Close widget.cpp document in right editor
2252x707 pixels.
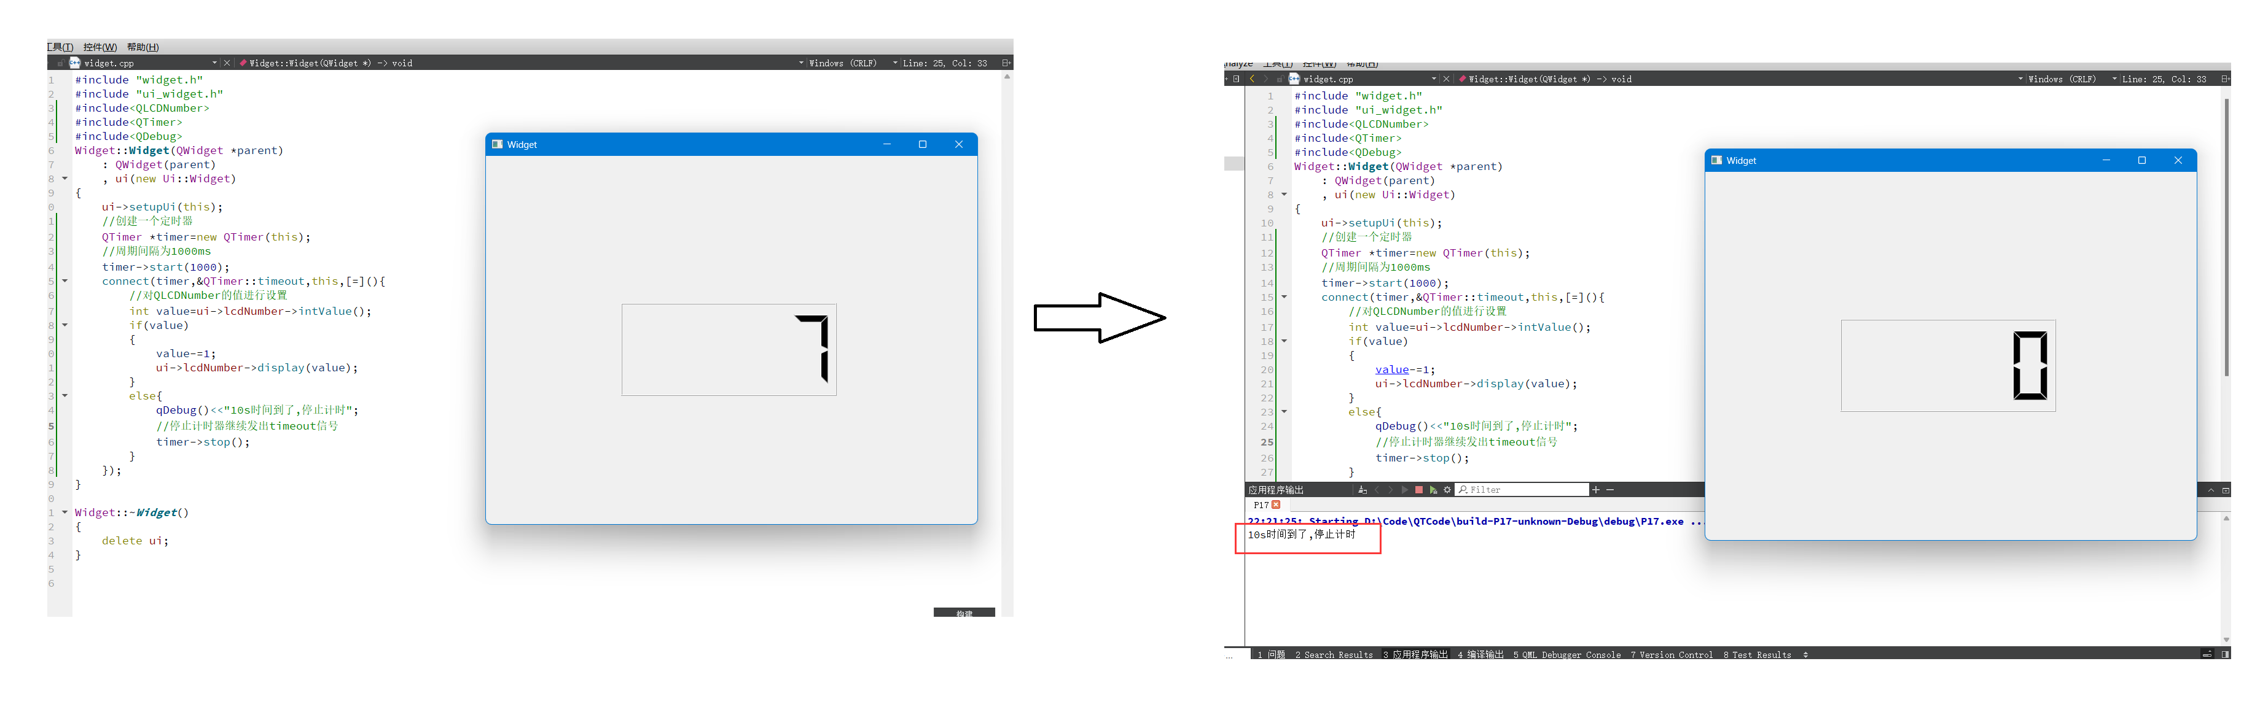pyautogui.click(x=1446, y=79)
